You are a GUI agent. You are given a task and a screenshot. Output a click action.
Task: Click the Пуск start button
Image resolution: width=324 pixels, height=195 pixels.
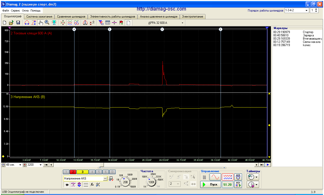(x=211, y=185)
